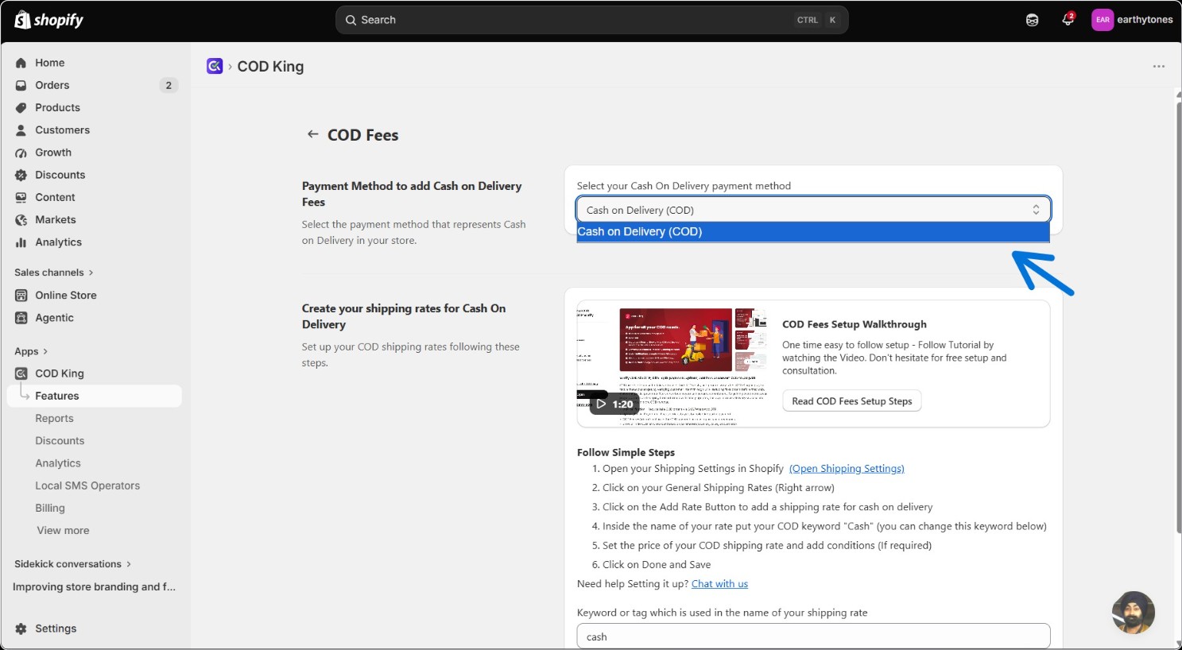Open the Cash On Delivery payment method dropdown
This screenshot has width=1182, height=650.
point(813,210)
